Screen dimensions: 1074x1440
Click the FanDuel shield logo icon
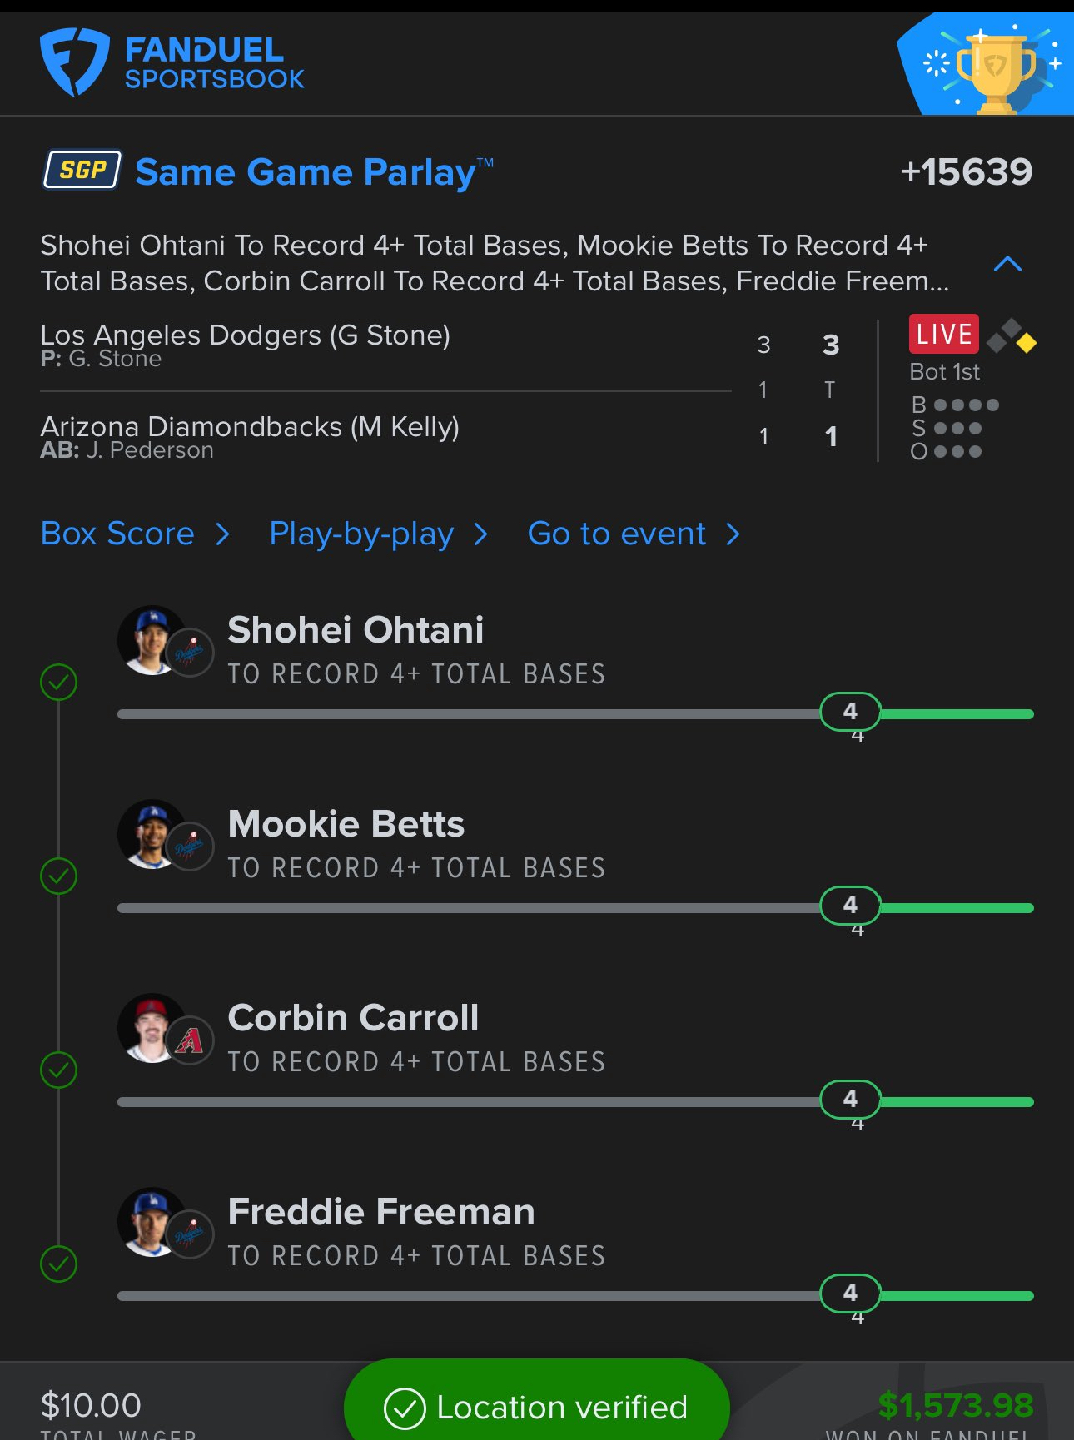pos(74,62)
